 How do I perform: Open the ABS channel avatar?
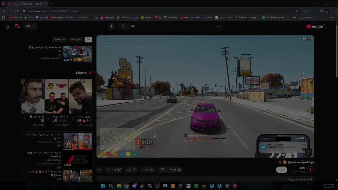pyautogui.click(x=310, y=170)
